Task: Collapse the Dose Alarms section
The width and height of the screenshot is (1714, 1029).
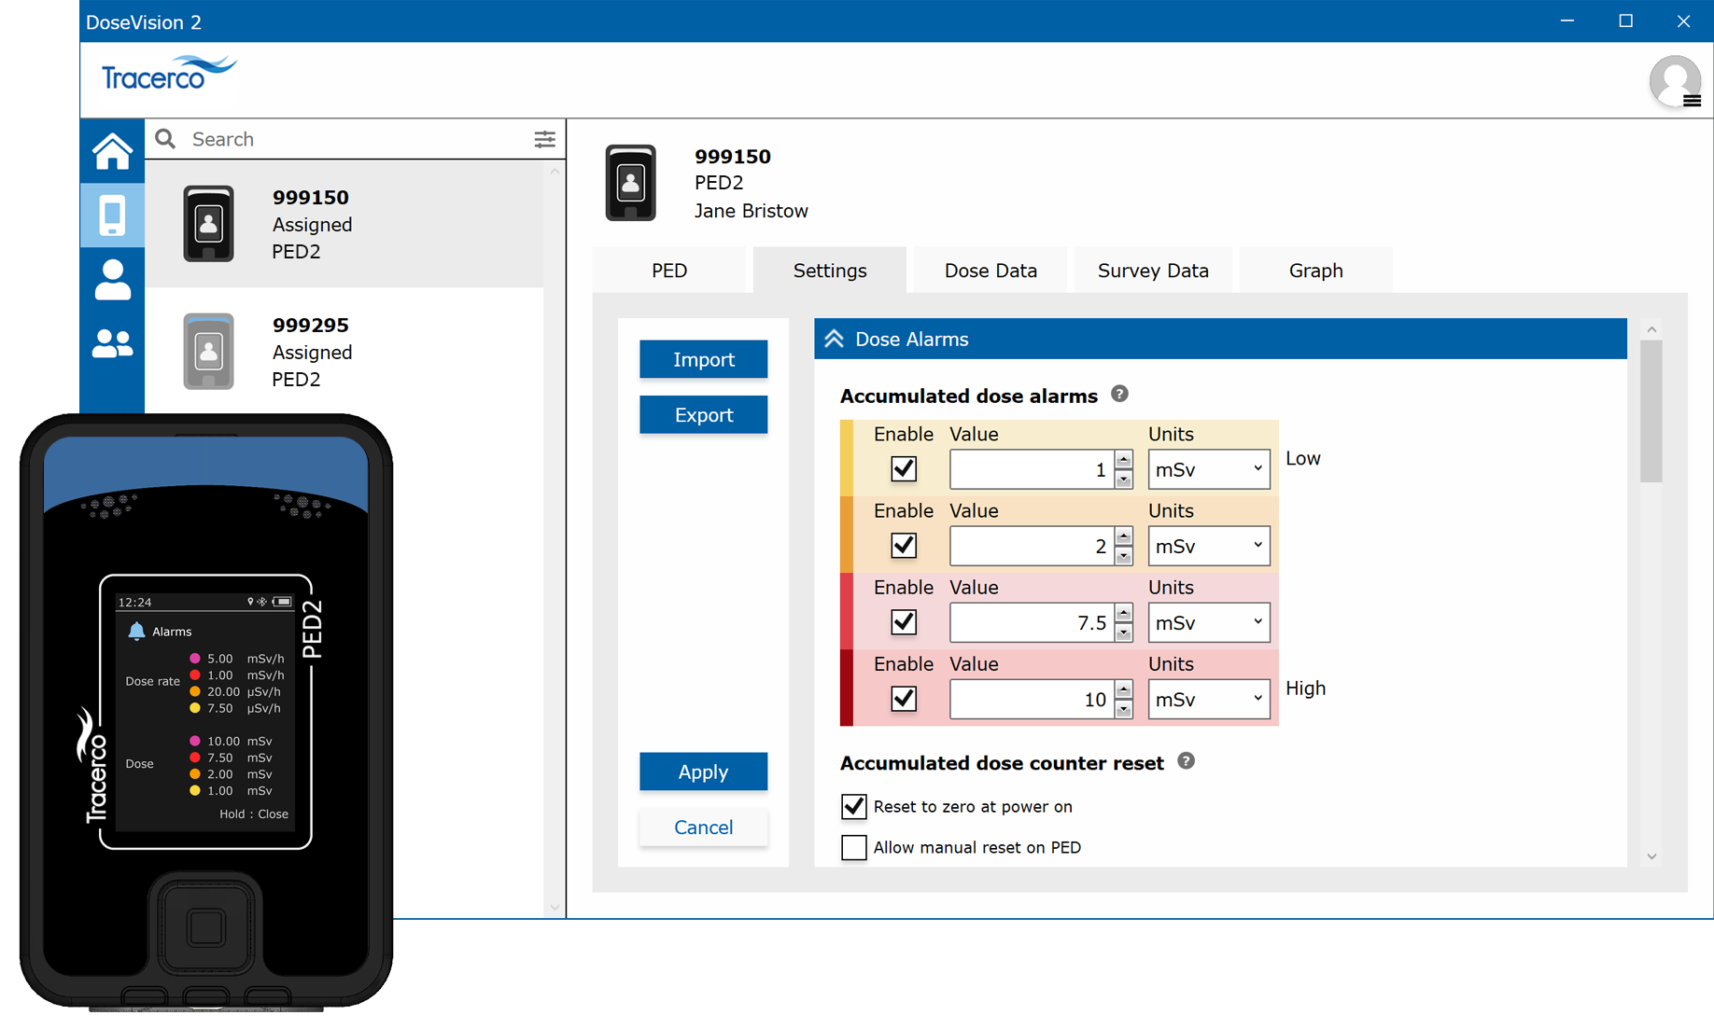Action: pos(835,340)
